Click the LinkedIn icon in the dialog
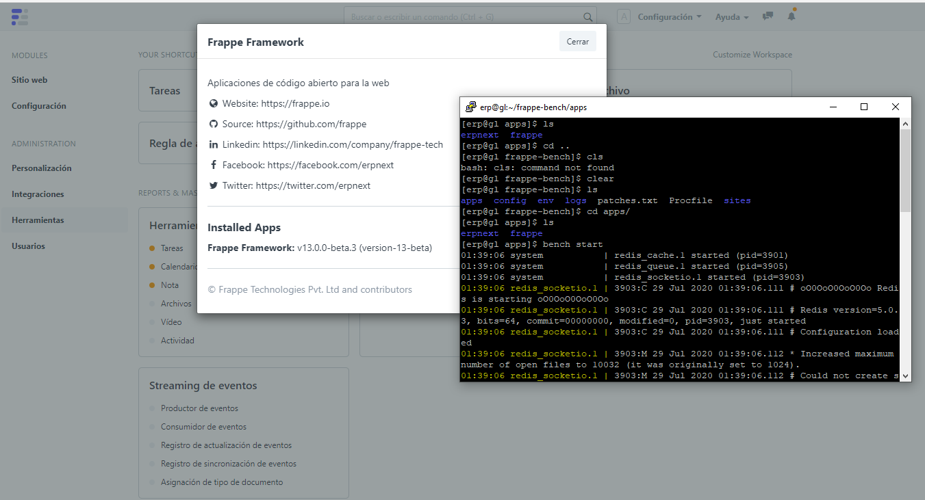This screenshot has height=500, width=925. pos(214,144)
